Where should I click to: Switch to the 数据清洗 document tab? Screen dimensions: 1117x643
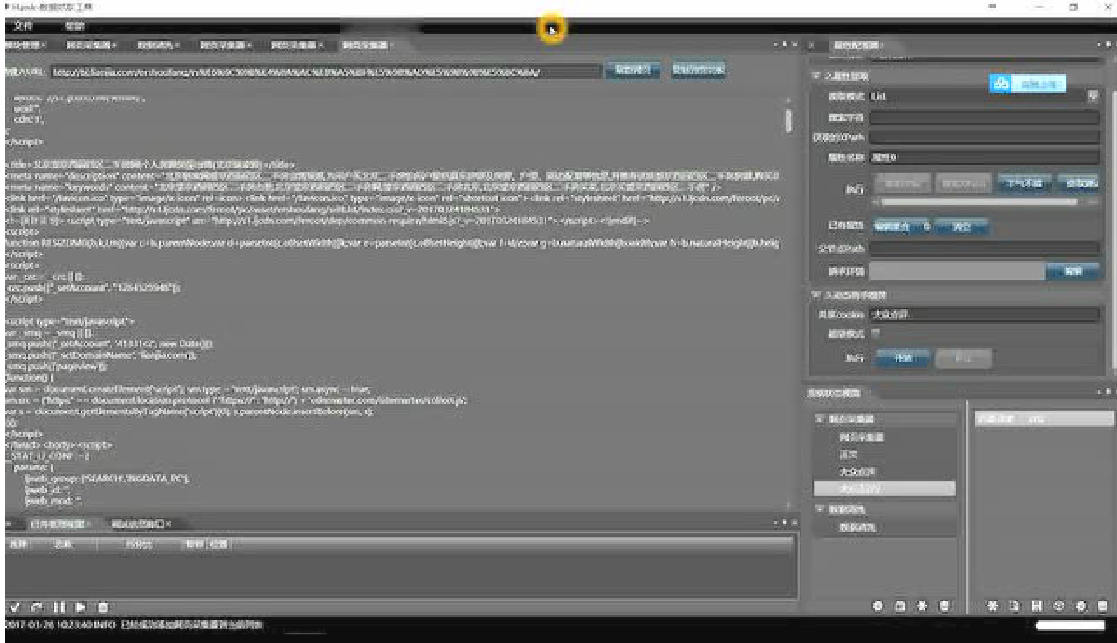pos(157,45)
